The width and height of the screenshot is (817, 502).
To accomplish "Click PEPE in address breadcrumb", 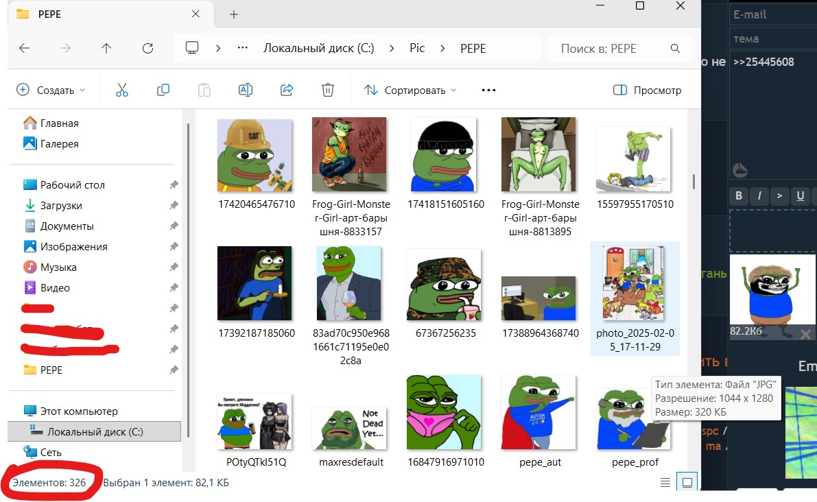I will click(473, 49).
